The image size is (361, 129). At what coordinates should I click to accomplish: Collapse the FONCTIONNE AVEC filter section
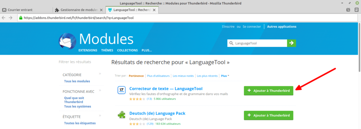100,90
